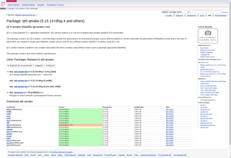Open the Homepage external resource link
Viewport: 231px width, 158px height.
point(204,100)
